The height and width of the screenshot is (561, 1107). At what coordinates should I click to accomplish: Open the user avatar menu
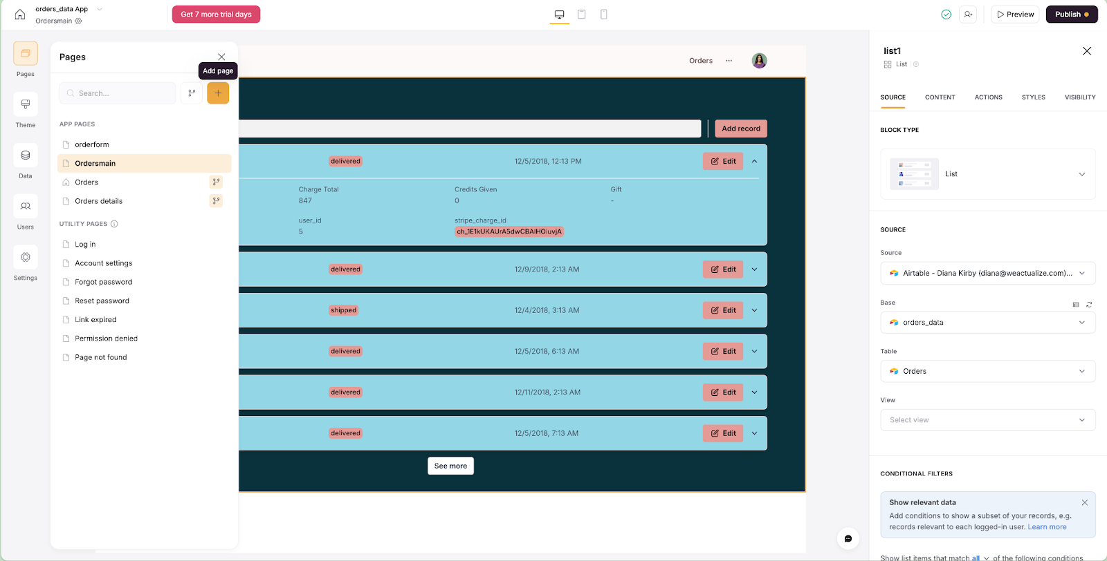(760, 61)
